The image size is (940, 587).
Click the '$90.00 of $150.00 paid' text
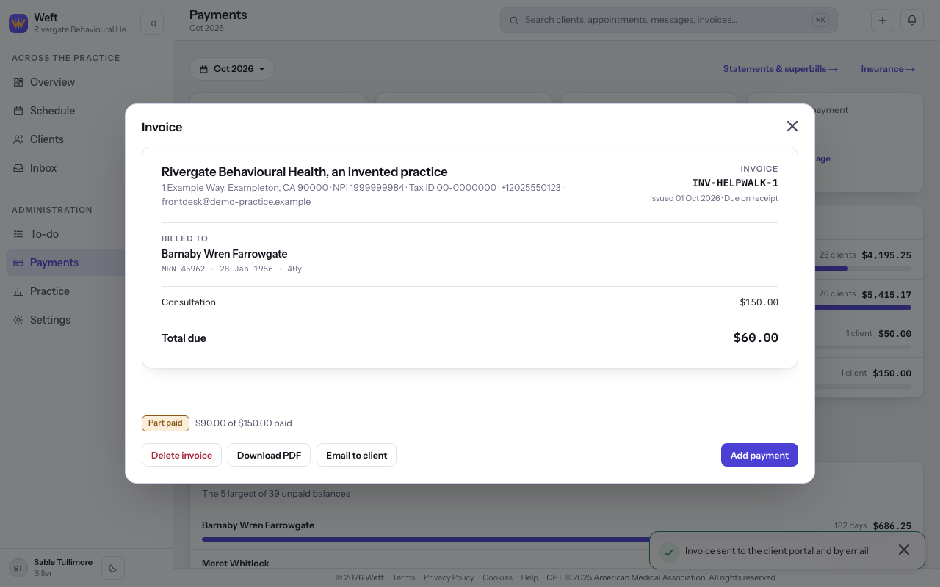point(244,423)
